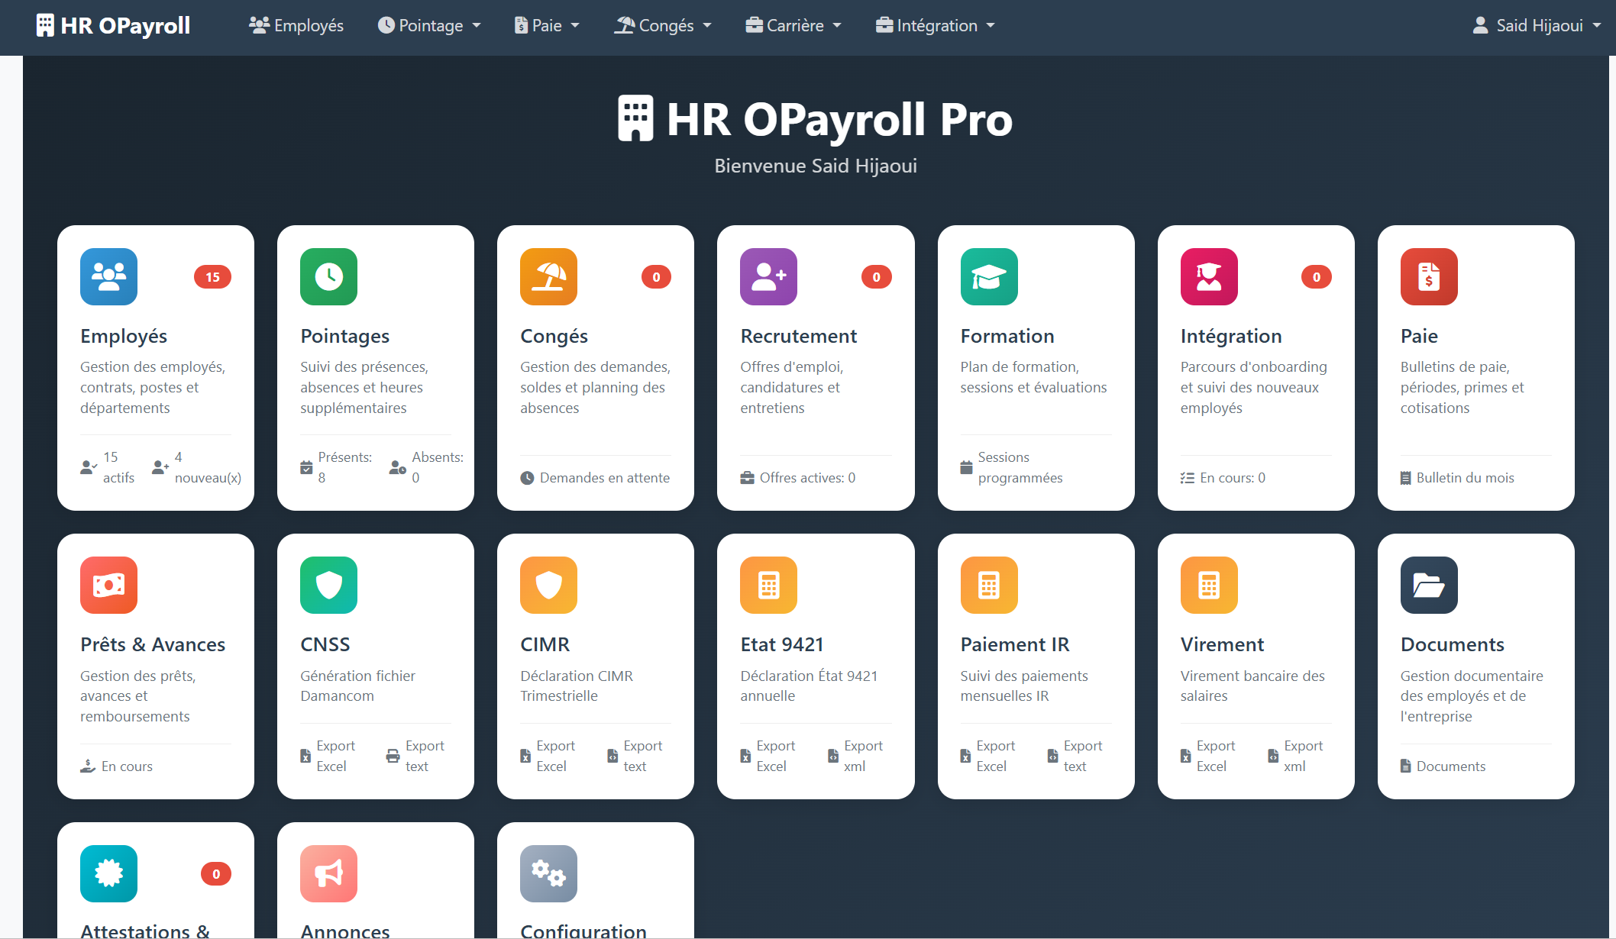
Task: Click Paiement IR Export Excel link
Action: click(x=987, y=756)
